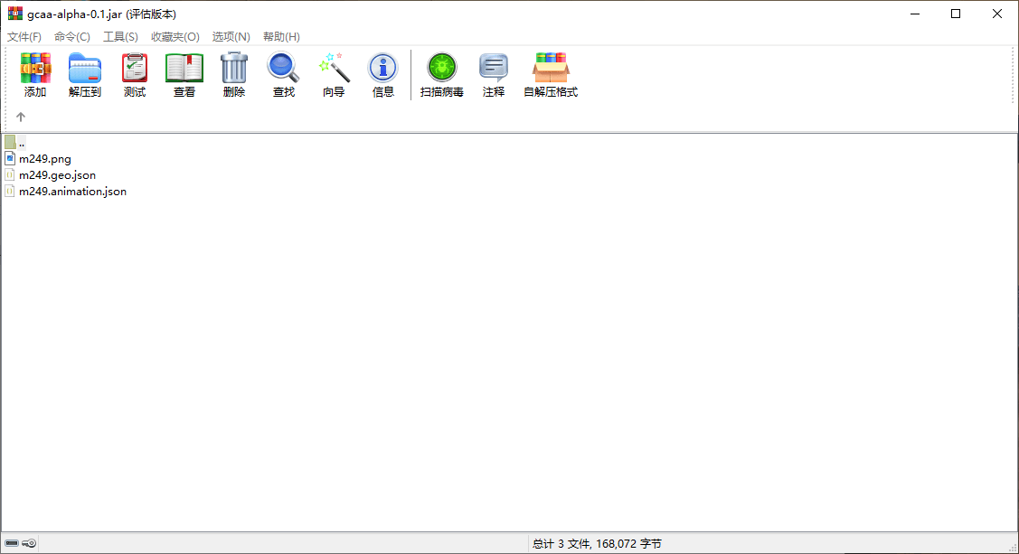Open the 注释 (Comment) toolbar icon
Image resolution: width=1019 pixels, height=554 pixels.
click(x=494, y=75)
